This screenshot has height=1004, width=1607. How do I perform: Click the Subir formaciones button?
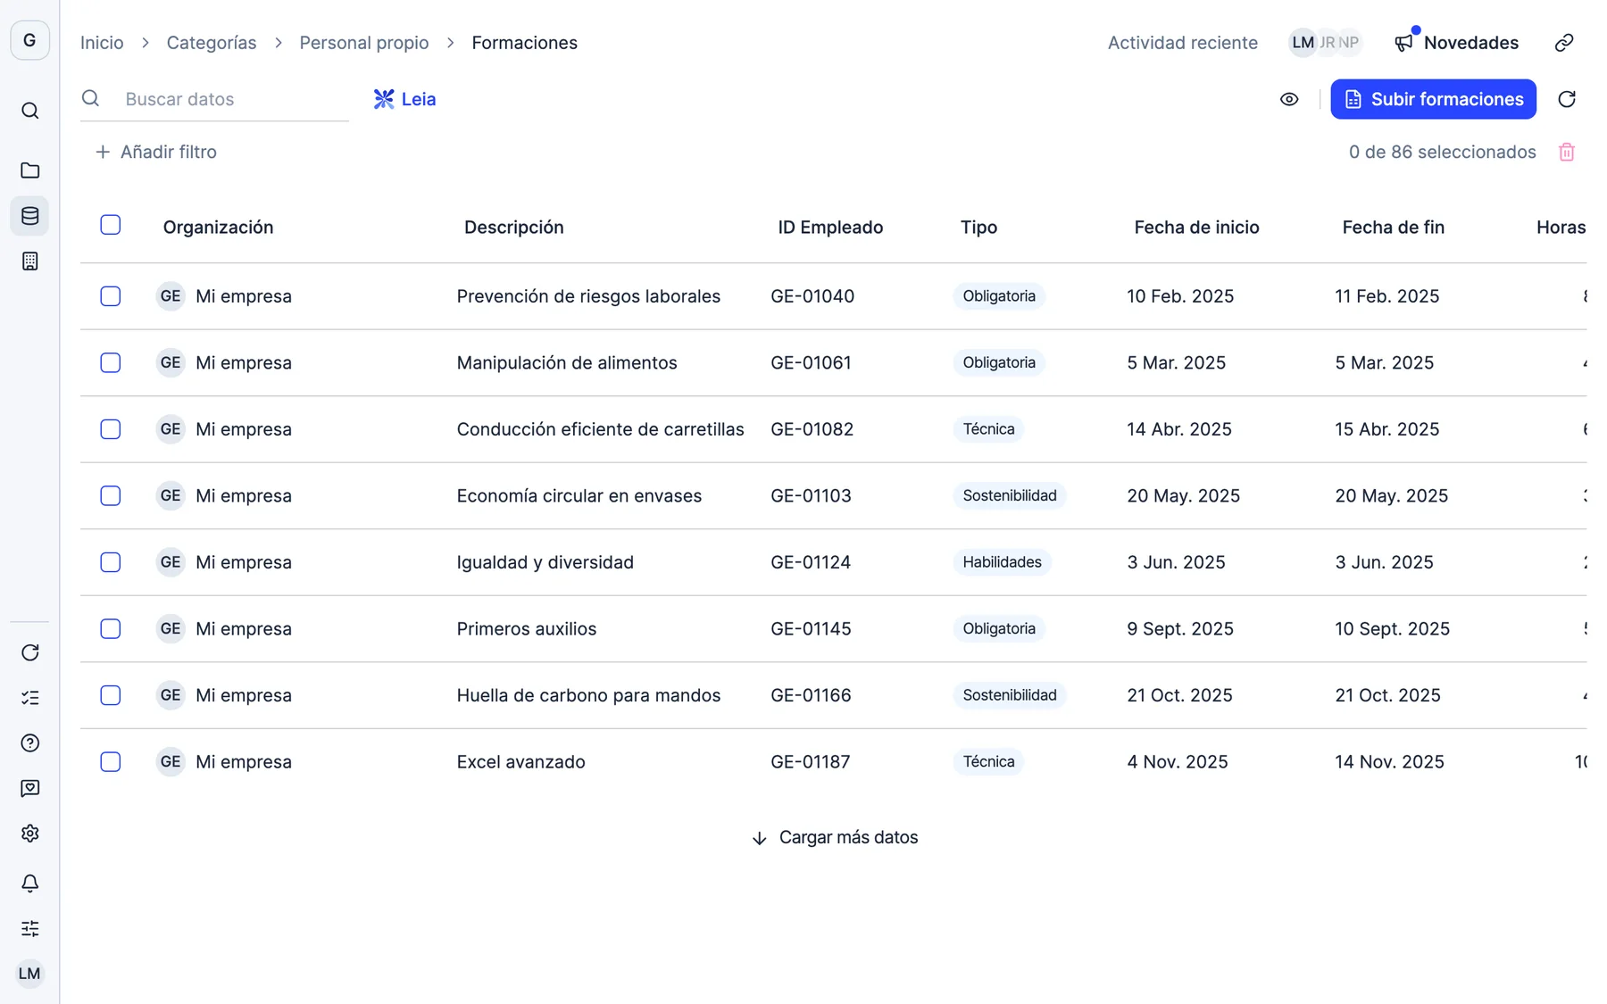point(1433,99)
